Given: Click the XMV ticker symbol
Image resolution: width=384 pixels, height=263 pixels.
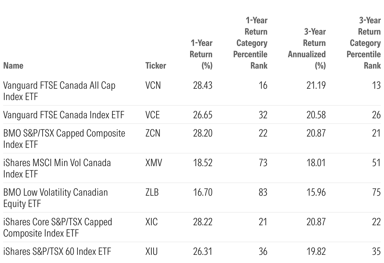Looking at the screenshot, I should 154,163.
